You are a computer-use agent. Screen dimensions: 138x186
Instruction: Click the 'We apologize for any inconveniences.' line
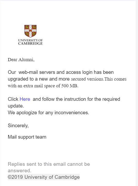click(48, 113)
